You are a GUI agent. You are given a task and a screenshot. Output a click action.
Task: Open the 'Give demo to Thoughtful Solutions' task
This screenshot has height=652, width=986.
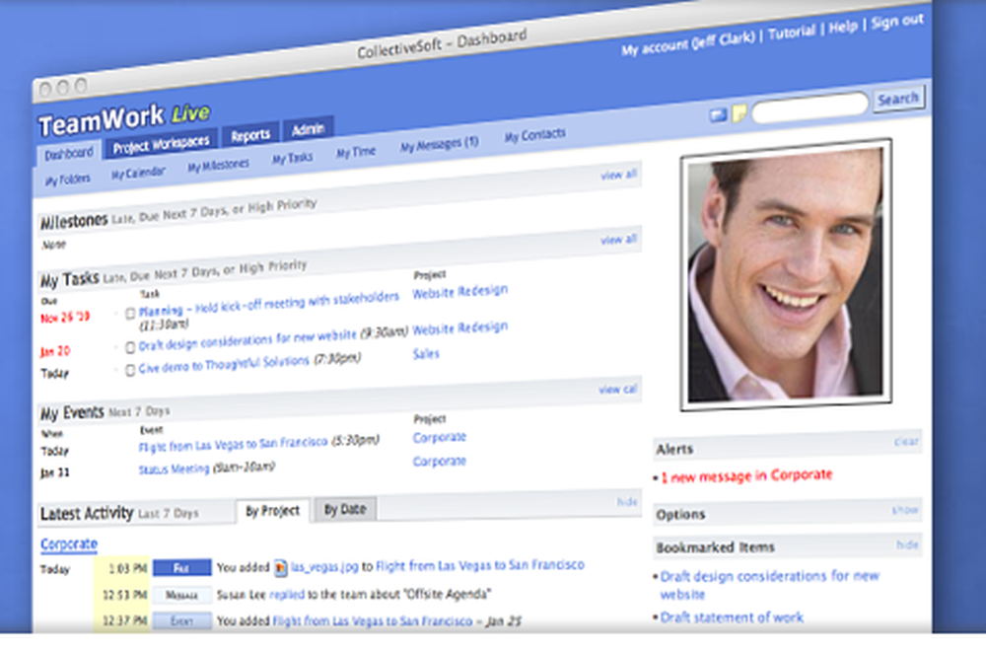point(224,364)
